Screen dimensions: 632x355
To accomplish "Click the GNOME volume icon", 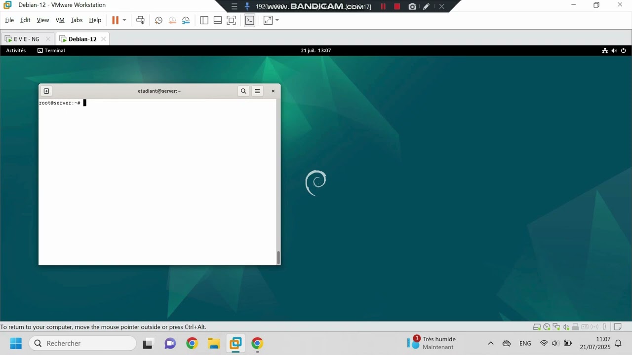I will 614,51.
